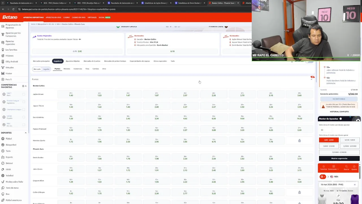
Task: Pick Jayson Tatum 19+ points at 1.50
Action: coord(71,106)
